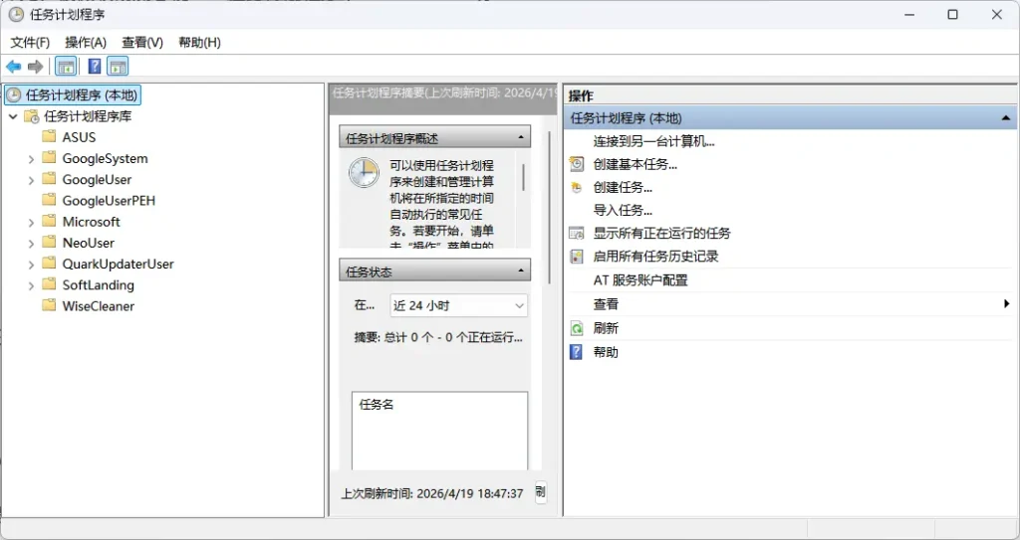Select the Microsoft tree item
This screenshot has height=540, width=1020.
91,222
